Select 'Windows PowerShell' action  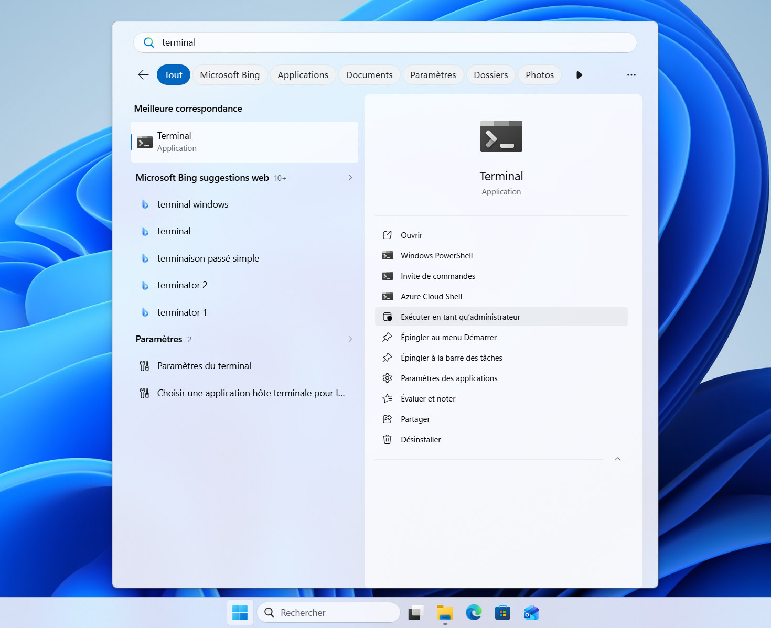501,255
